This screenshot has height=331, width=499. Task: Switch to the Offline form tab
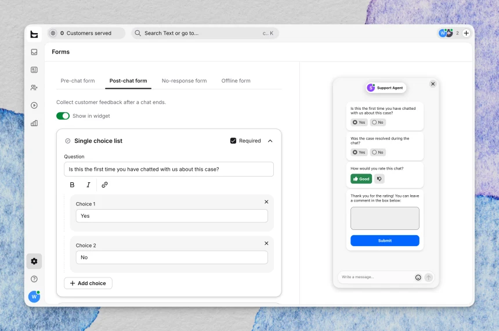236,81
